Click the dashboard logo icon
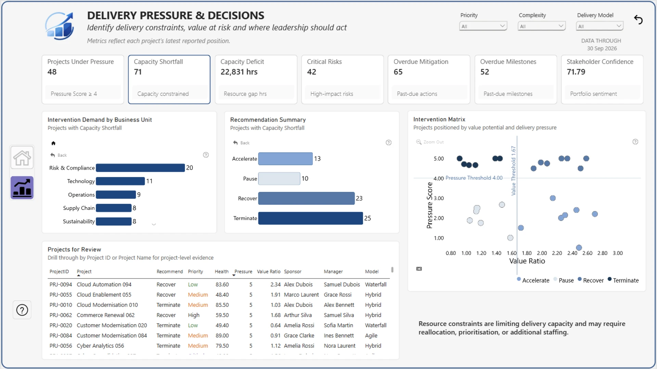Screen dimensions: 657x369 60,26
